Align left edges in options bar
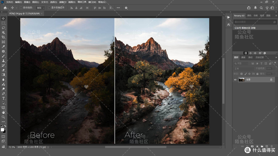Viewport: 278px width, 156px height. click(72, 8)
